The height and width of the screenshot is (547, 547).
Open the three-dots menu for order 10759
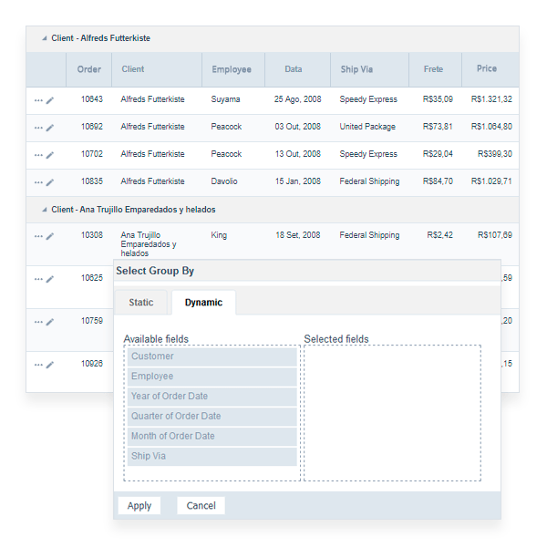pos(38,322)
